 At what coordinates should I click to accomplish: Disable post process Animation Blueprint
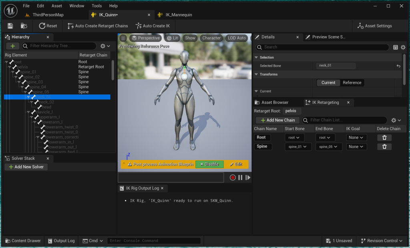click(209, 164)
